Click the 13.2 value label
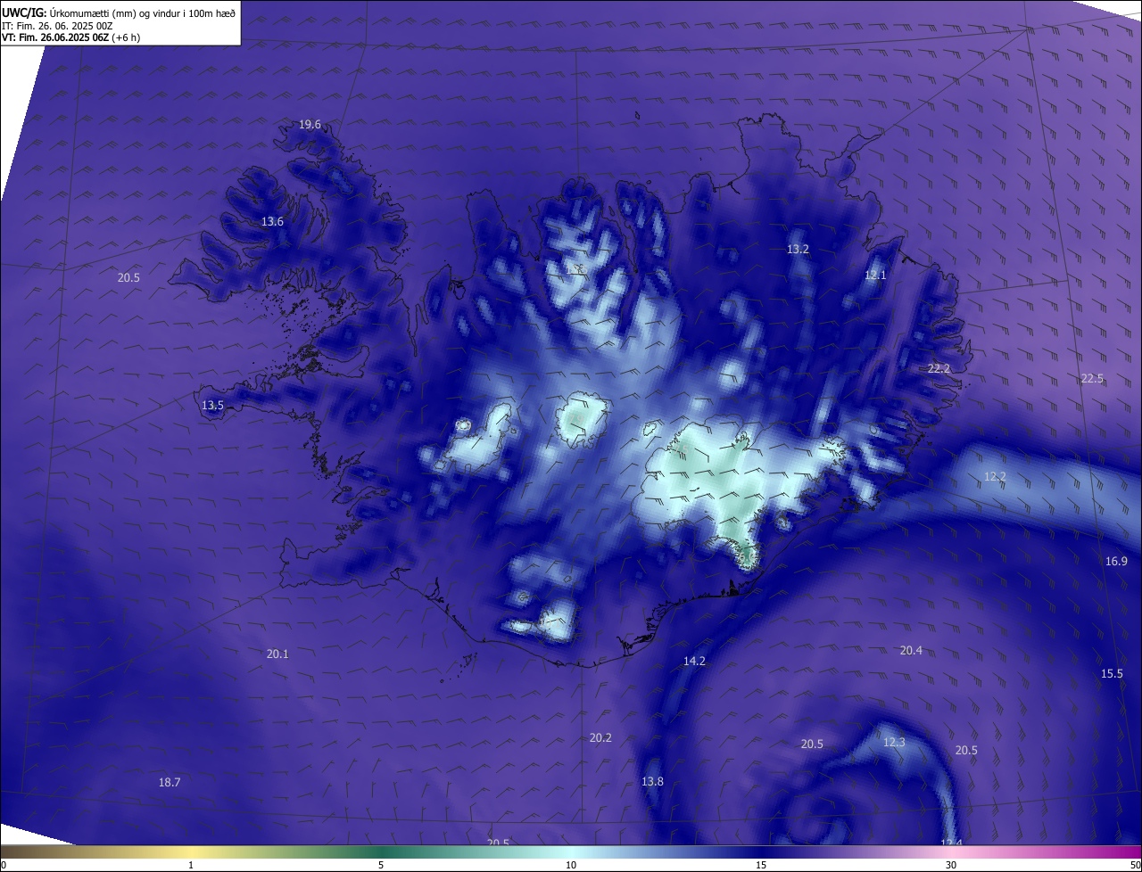This screenshot has width=1142, height=872. tap(798, 249)
